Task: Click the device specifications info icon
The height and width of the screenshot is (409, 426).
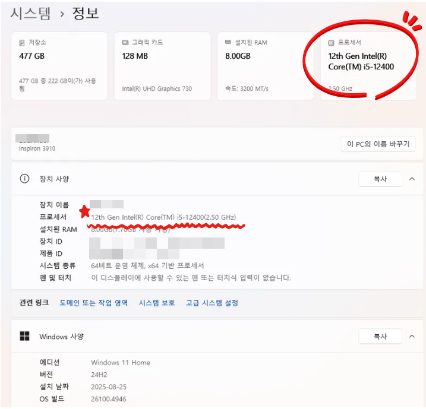Action: pos(24,179)
